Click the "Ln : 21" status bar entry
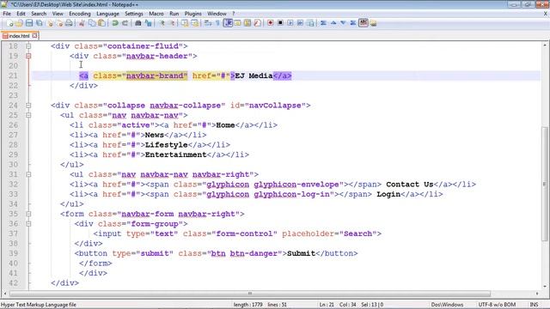This screenshot has width=550, height=309. 327,305
